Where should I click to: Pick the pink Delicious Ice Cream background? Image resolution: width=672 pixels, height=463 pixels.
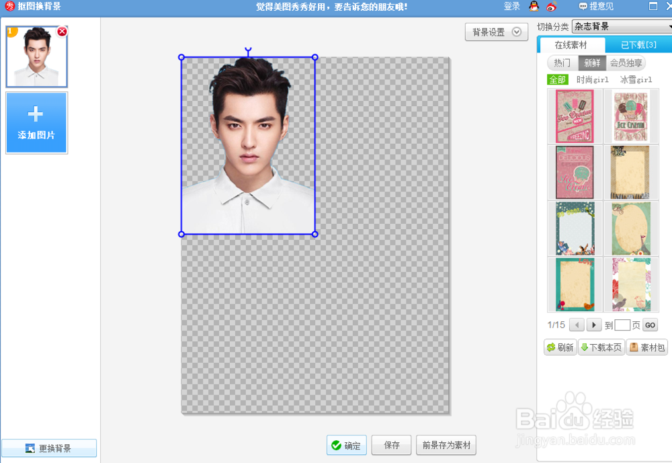tap(575, 172)
